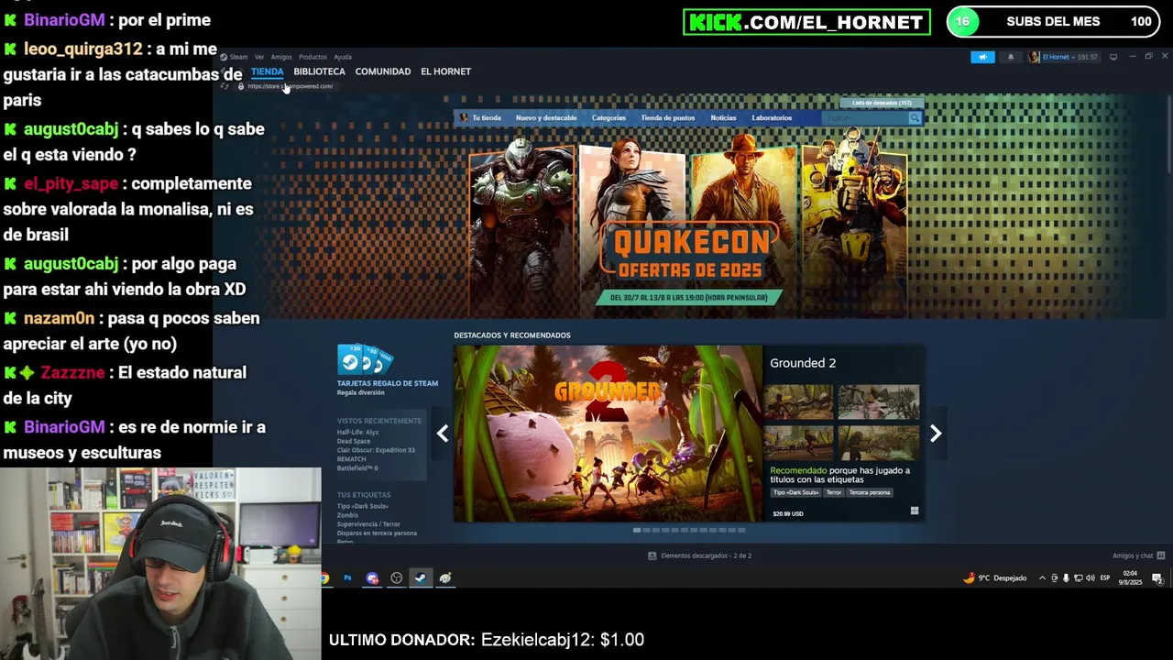Open Tienda de puntos
This screenshot has height=660, width=1173.
pos(668,118)
